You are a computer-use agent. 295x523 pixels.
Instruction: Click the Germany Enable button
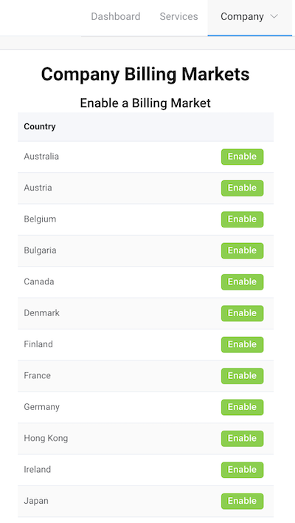click(242, 407)
